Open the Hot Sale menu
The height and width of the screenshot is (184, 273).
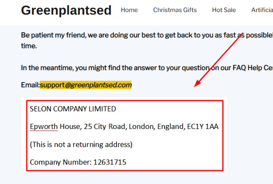click(224, 10)
